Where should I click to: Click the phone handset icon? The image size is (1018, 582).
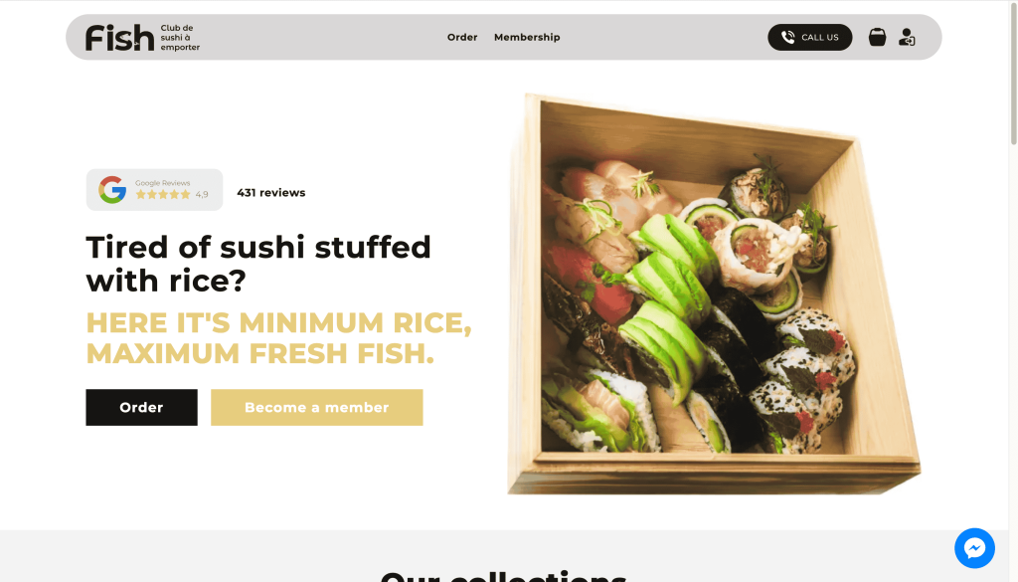click(x=787, y=37)
